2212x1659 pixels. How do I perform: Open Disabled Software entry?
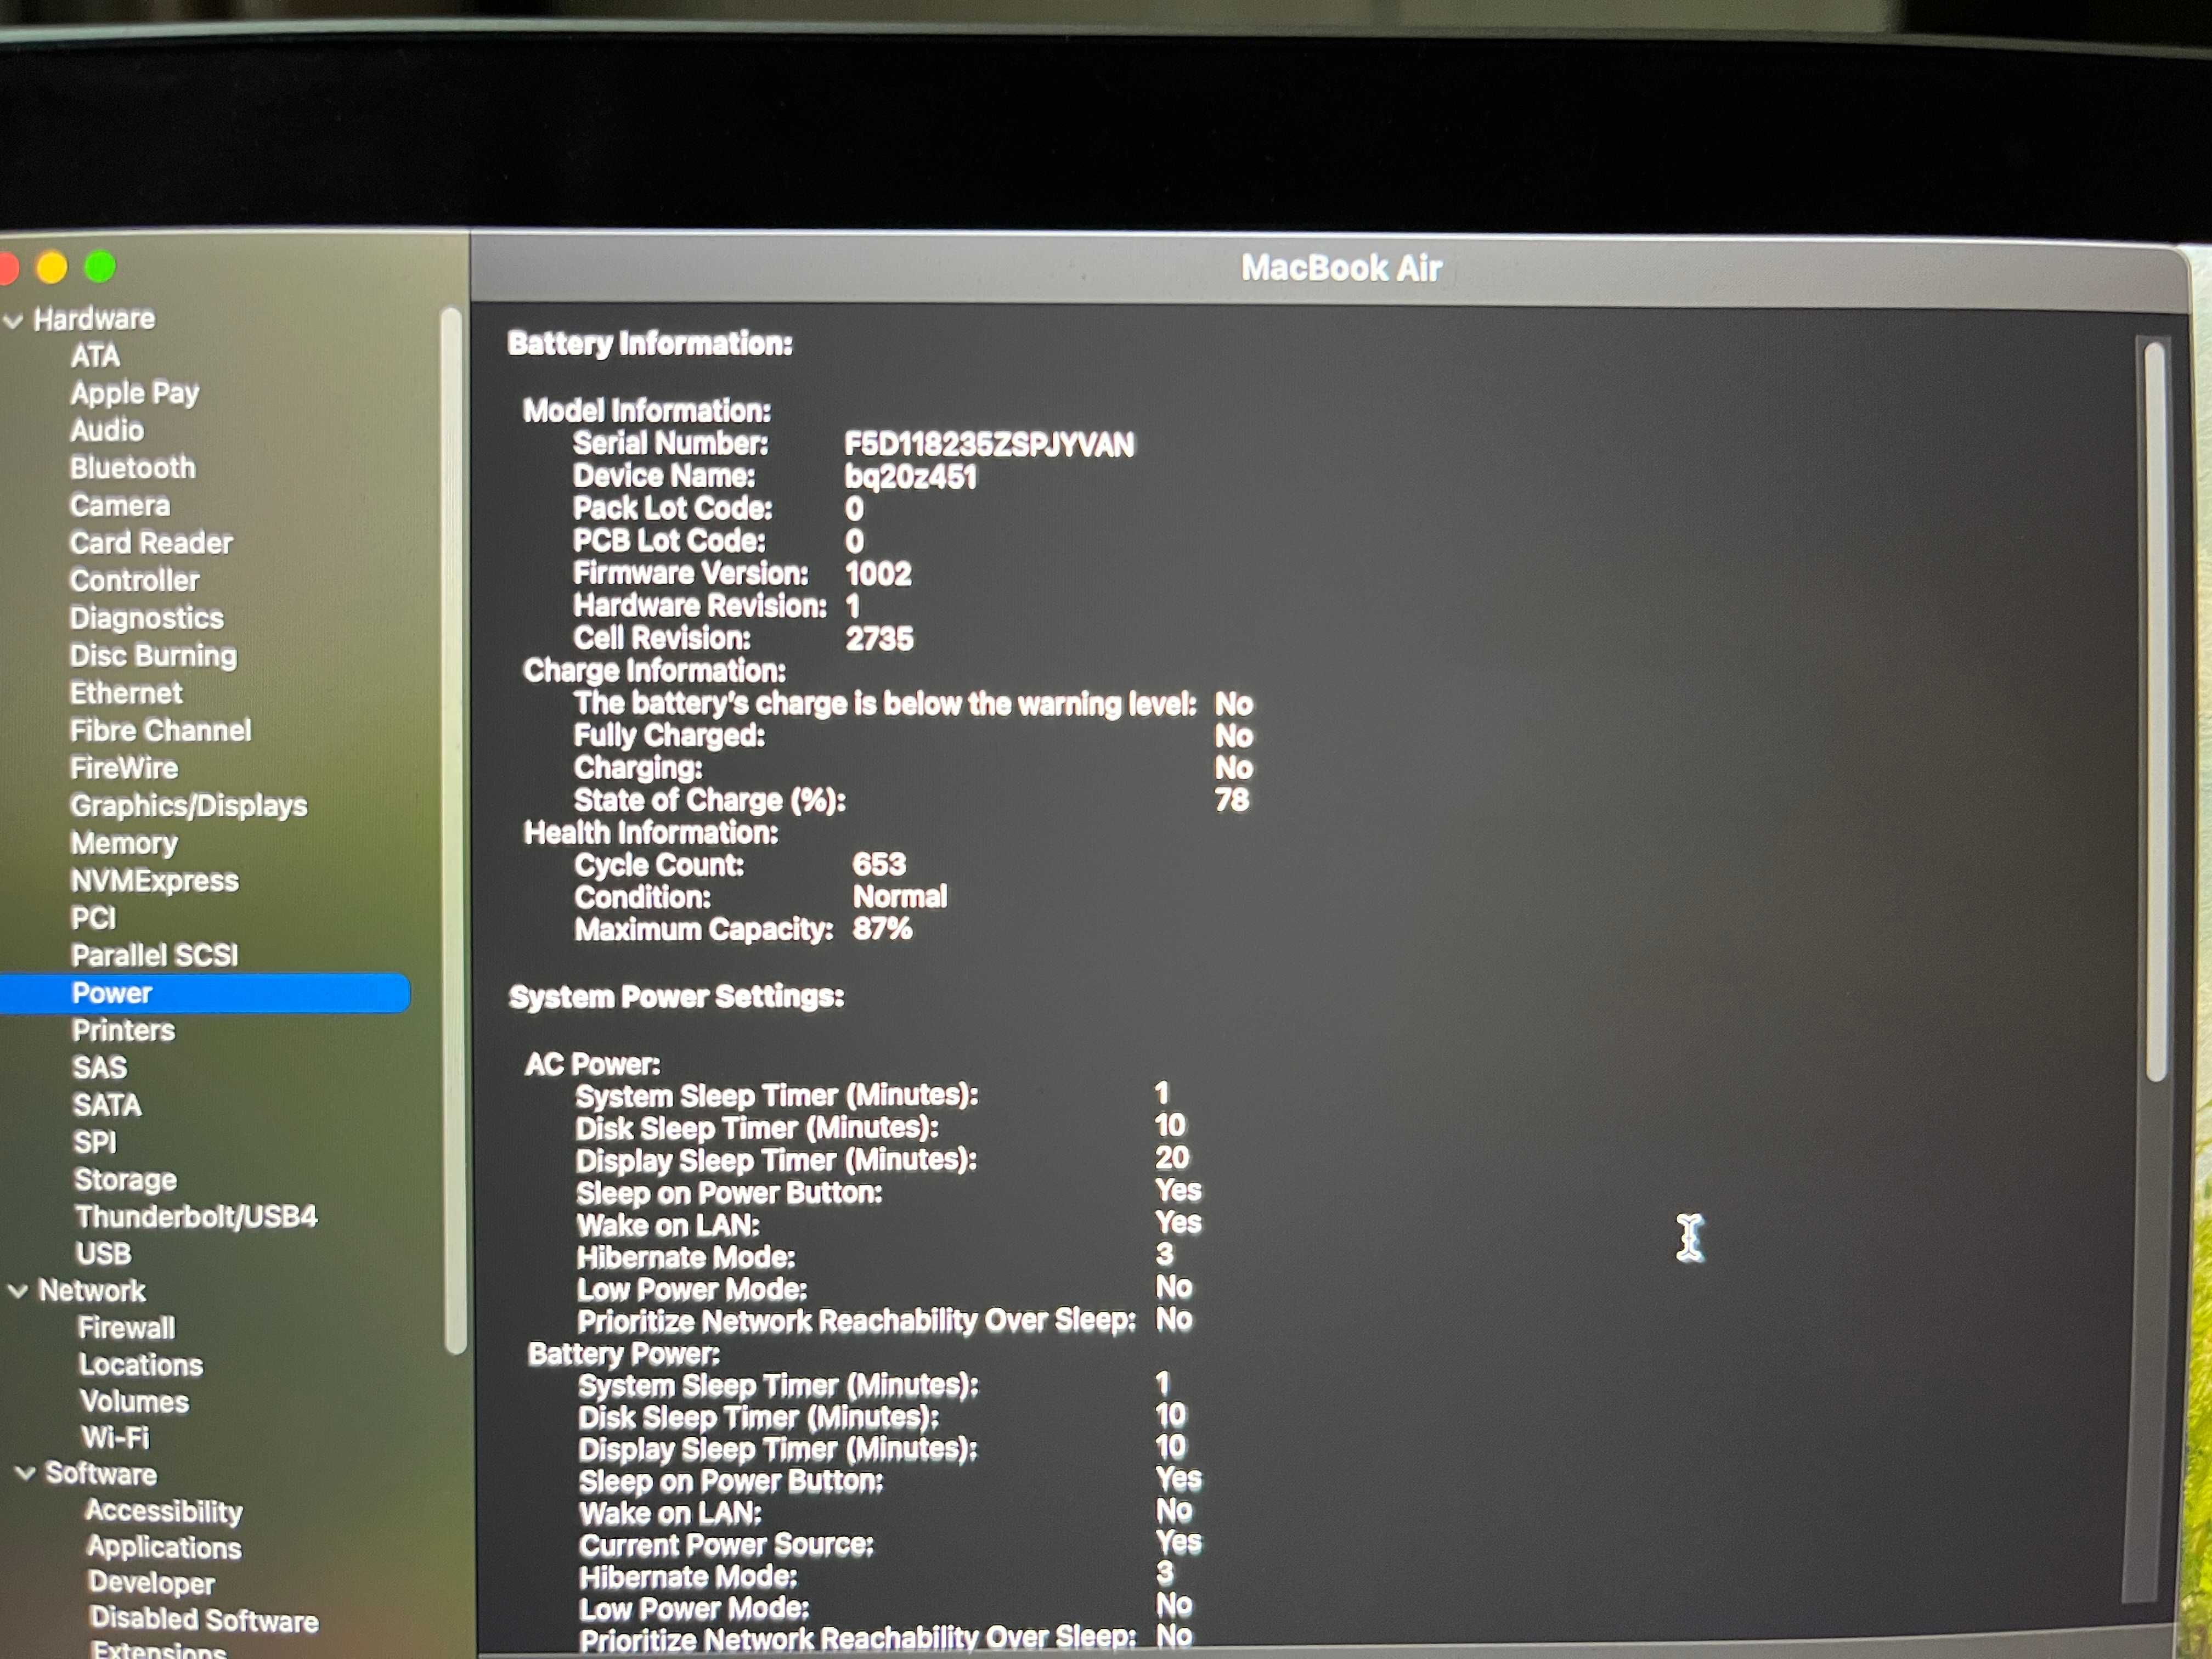[x=204, y=1620]
